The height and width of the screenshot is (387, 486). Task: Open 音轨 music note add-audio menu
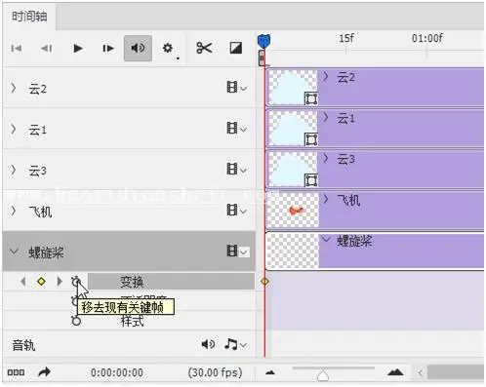coord(235,344)
